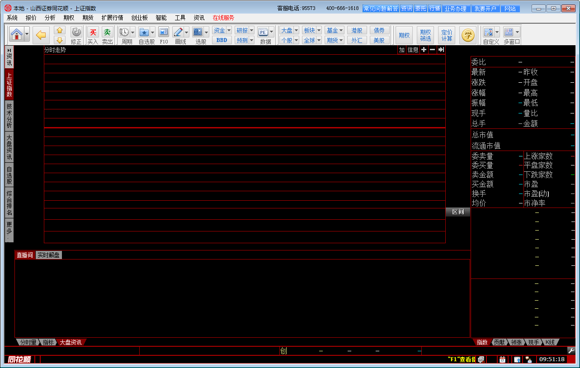The width and height of the screenshot is (580, 368).
Task: Click the BBD button
Action: pyautogui.click(x=222, y=40)
